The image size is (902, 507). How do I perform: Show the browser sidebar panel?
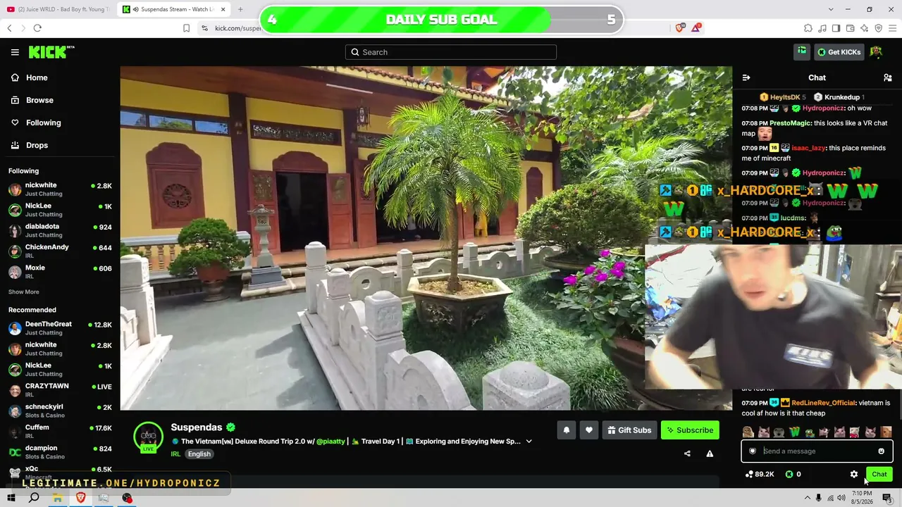point(836,28)
